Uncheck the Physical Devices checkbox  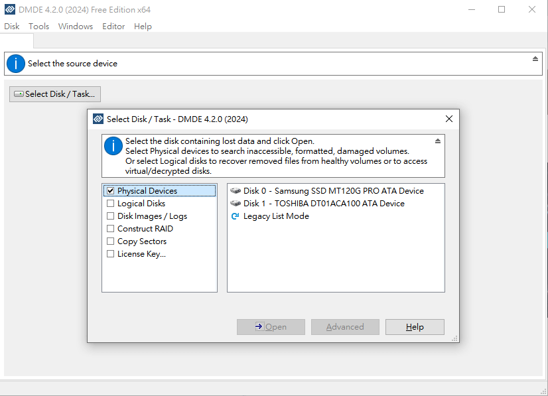pos(110,191)
